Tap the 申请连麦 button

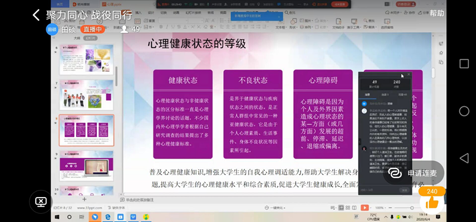(414, 173)
